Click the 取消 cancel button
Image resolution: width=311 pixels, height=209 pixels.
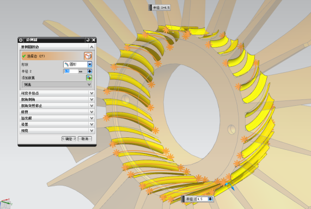[x=84, y=139]
